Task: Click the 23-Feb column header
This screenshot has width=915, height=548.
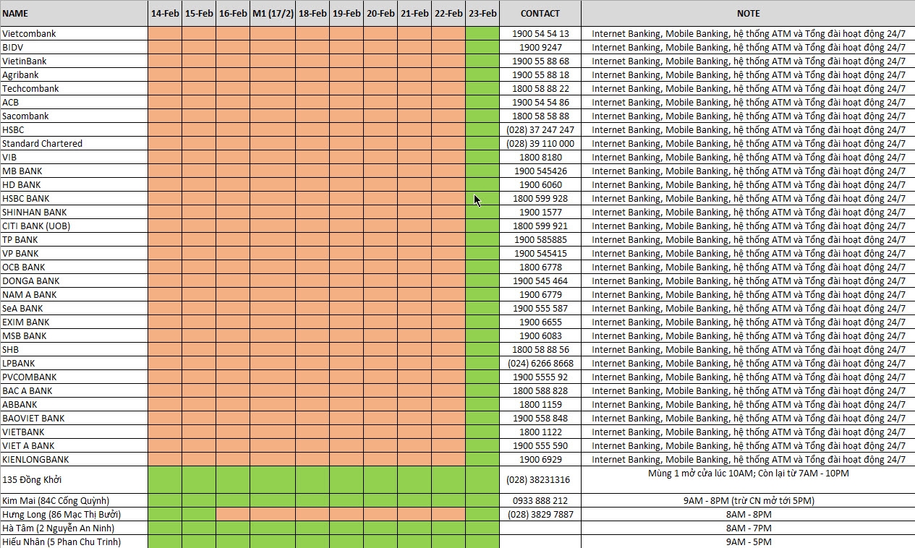Action: [482, 13]
